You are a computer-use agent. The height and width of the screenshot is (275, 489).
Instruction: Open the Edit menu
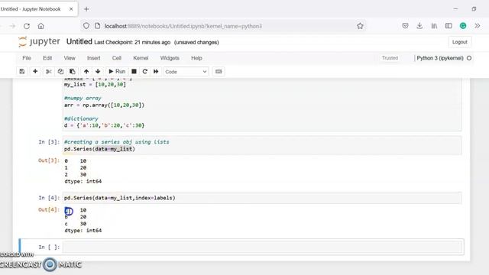tap(47, 58)
